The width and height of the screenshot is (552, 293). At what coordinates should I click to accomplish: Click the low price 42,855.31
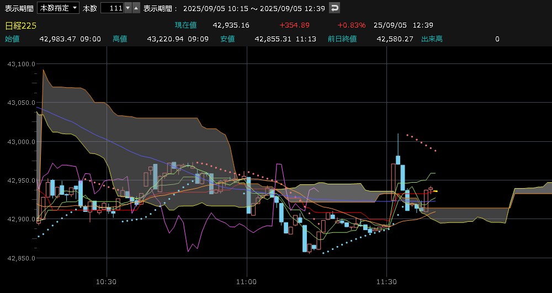pos(273,39)
